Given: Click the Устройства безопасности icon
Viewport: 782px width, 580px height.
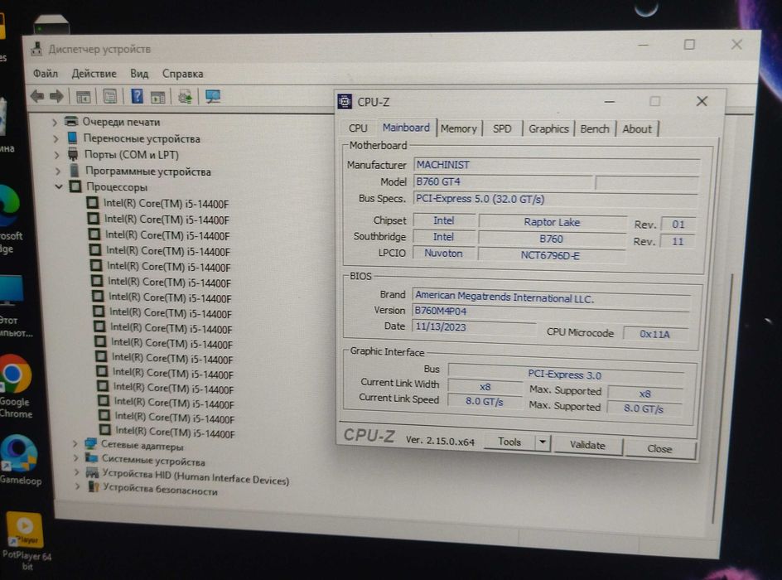Looking at the screenshot, I should click(x=94, y=486).
